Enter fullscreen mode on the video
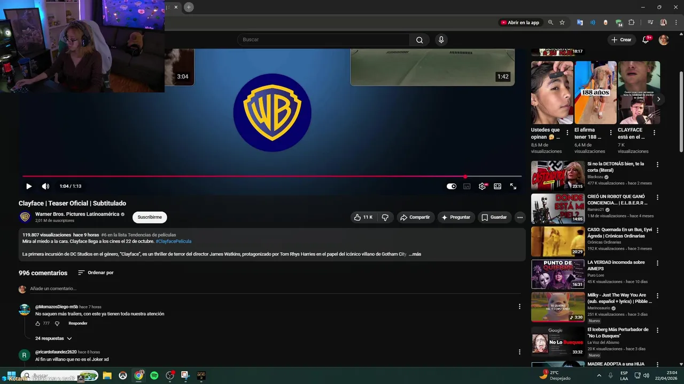 coord(513,186)
